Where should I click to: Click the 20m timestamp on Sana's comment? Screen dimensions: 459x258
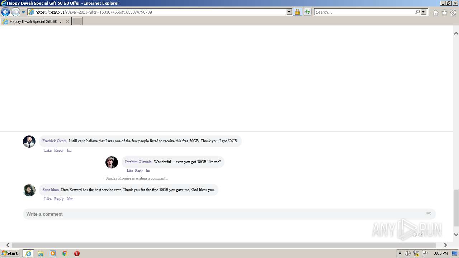pos(70,199)
